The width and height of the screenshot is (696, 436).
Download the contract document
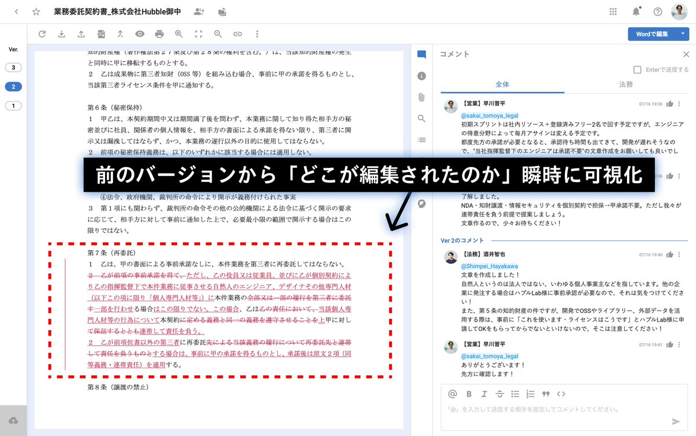(61, 34)
